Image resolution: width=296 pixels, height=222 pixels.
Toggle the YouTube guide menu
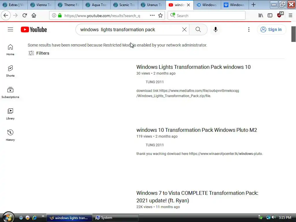click(x=10, y=29)
